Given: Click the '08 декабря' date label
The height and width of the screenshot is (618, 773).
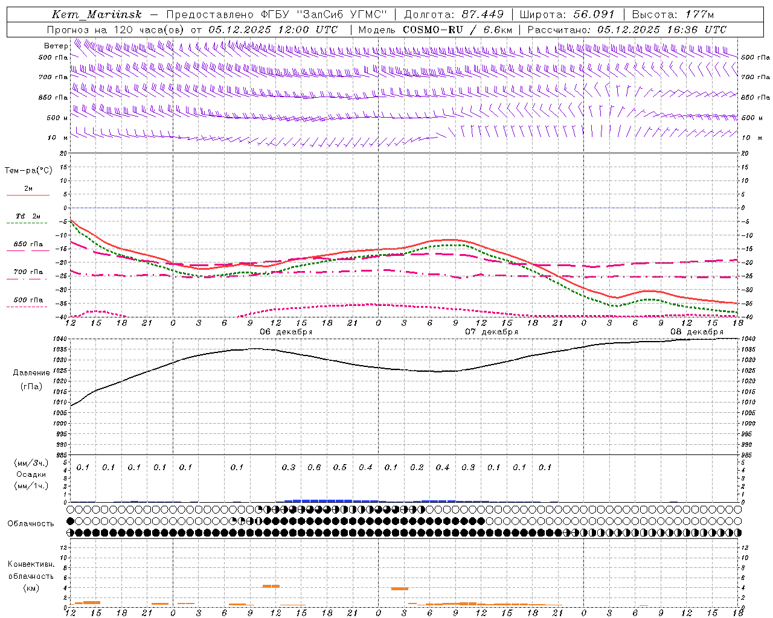Looking at the screenshot, I should click(697, 332).
